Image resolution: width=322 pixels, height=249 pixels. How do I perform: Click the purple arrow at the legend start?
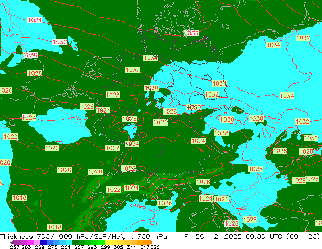click(x=11, y=242)
